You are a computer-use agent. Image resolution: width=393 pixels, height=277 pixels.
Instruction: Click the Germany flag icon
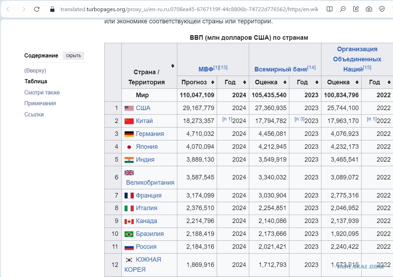129,134
